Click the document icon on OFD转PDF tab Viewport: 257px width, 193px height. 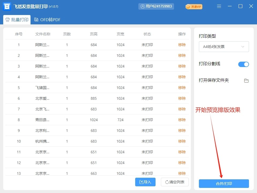[36, 20]
